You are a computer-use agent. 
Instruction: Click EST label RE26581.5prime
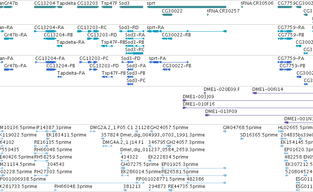180,172
